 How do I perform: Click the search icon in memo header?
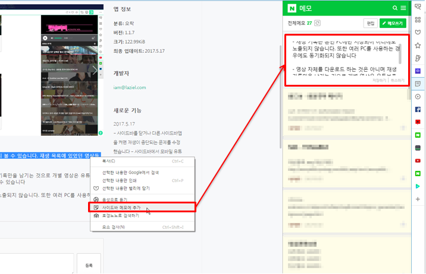tap(395, 8)
